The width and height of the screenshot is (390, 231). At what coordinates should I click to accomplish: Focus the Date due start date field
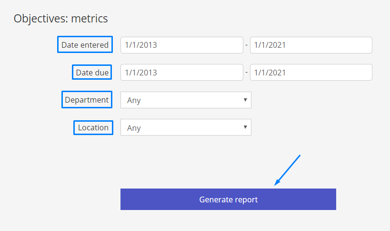[182, 73]
